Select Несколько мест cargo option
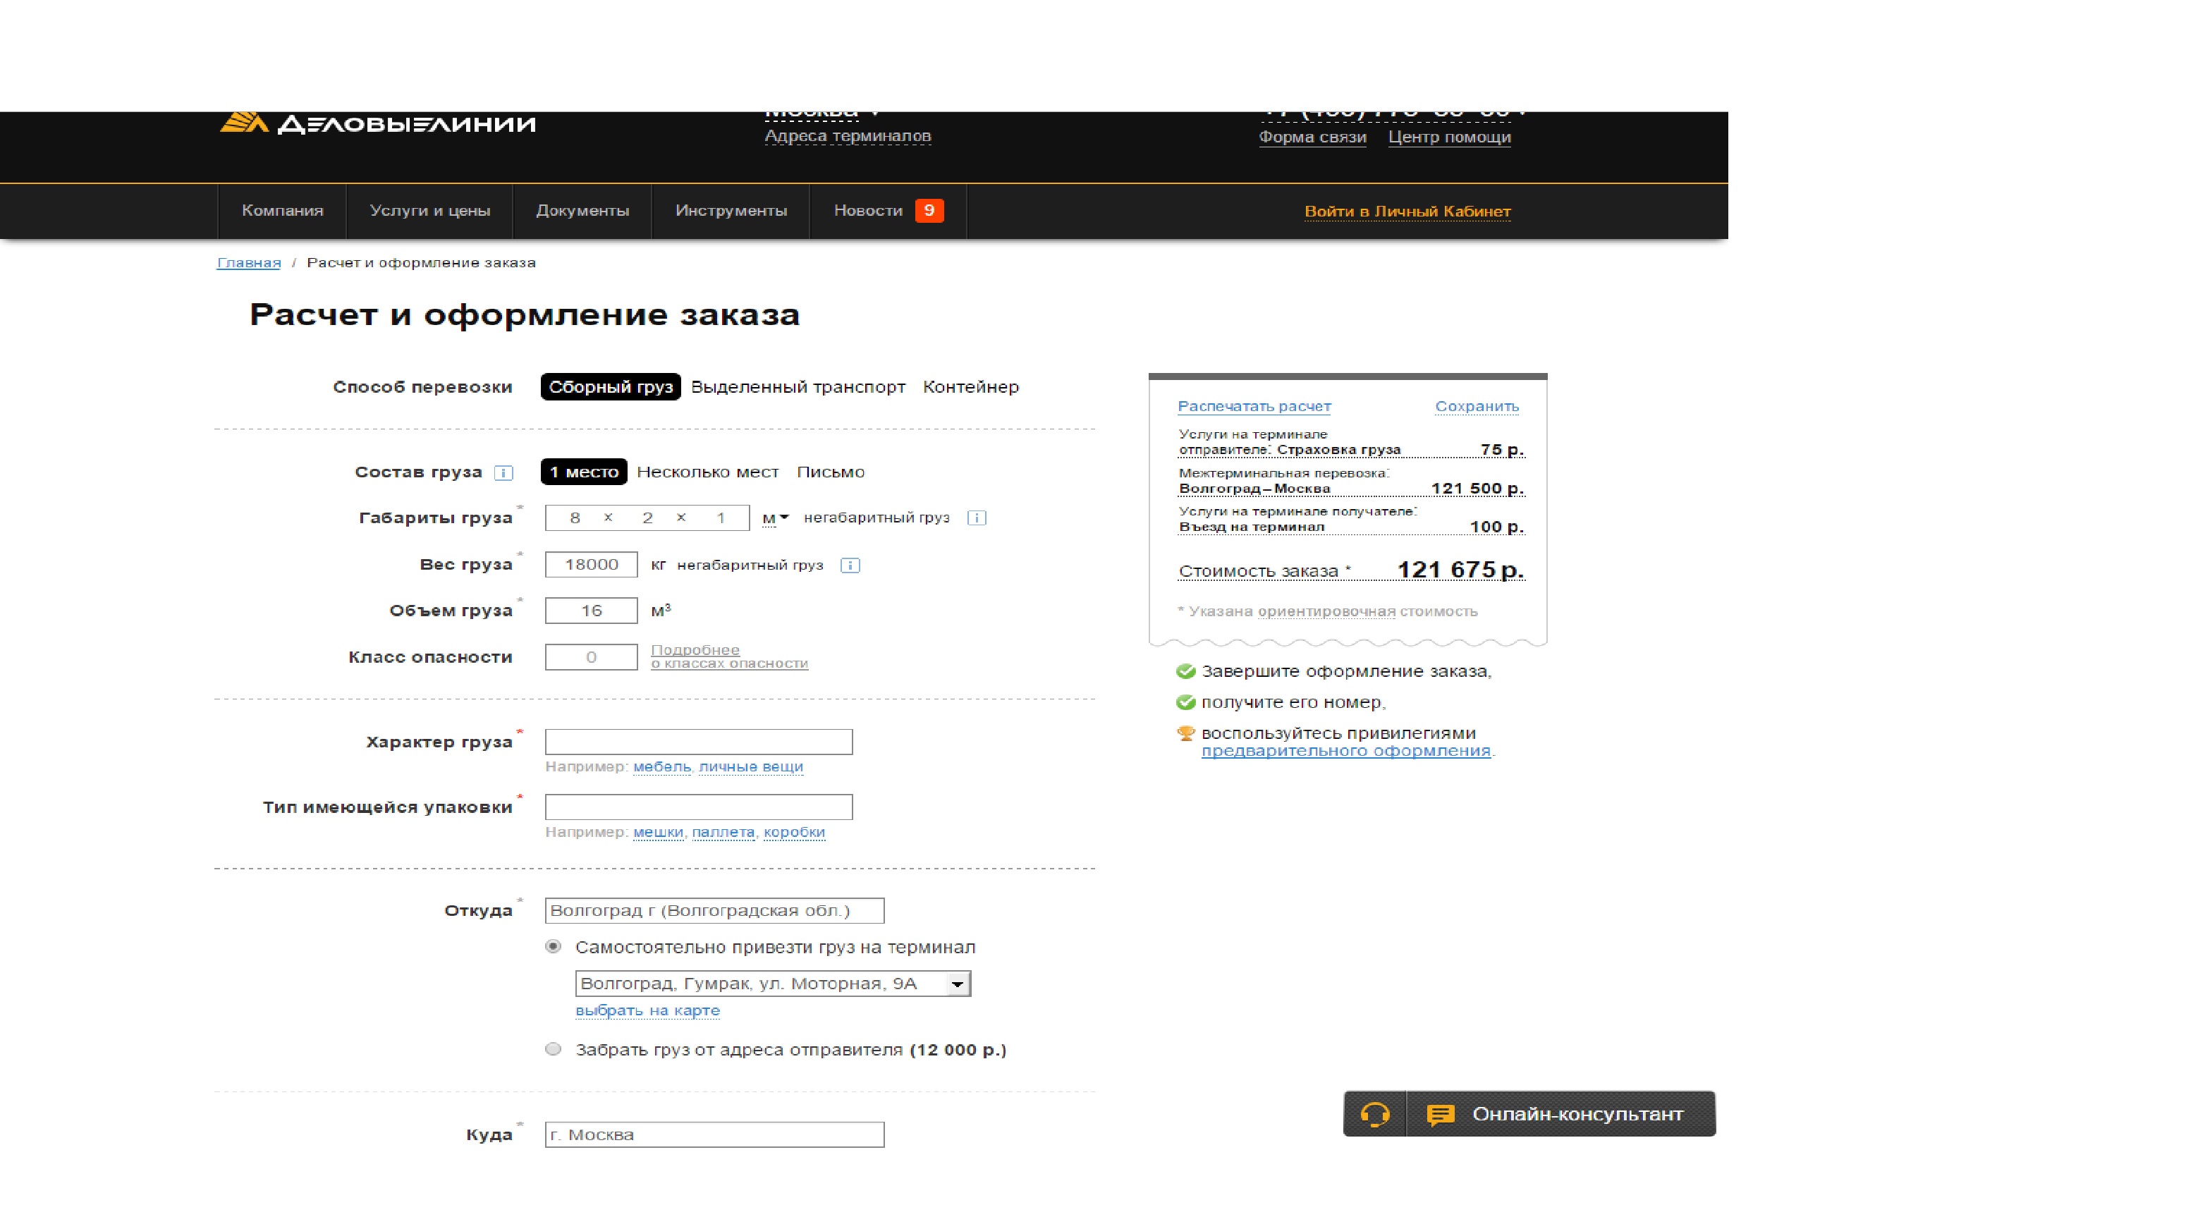This screenshot has width=2193, height=1224. point(707,472)
